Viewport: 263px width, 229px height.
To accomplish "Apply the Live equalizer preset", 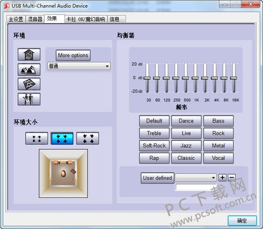I will [x=186, y=133].
